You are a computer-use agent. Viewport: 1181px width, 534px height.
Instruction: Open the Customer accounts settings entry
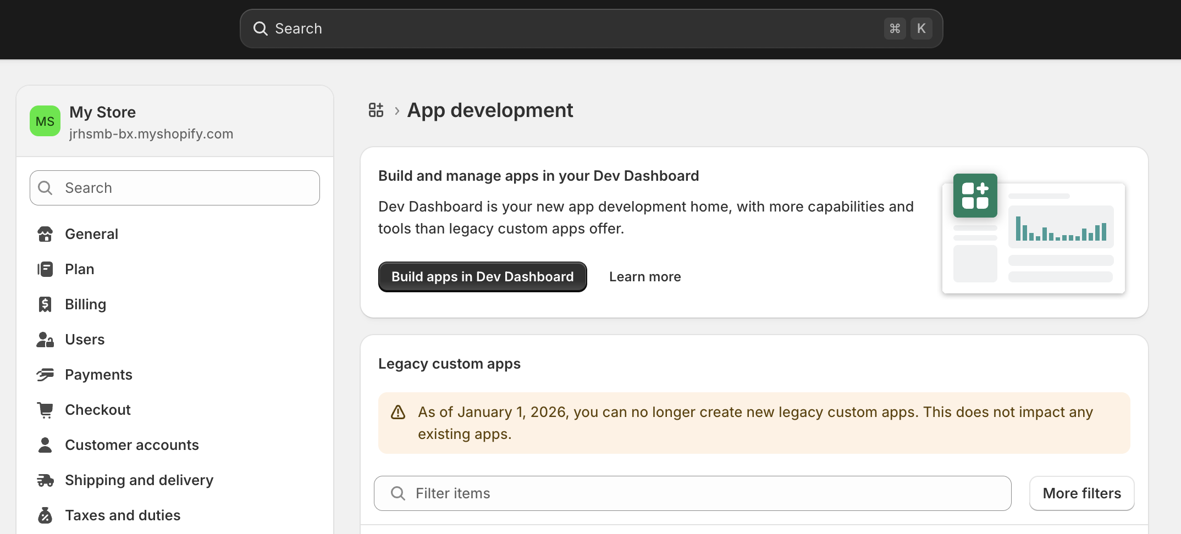[x=132, y=444]
